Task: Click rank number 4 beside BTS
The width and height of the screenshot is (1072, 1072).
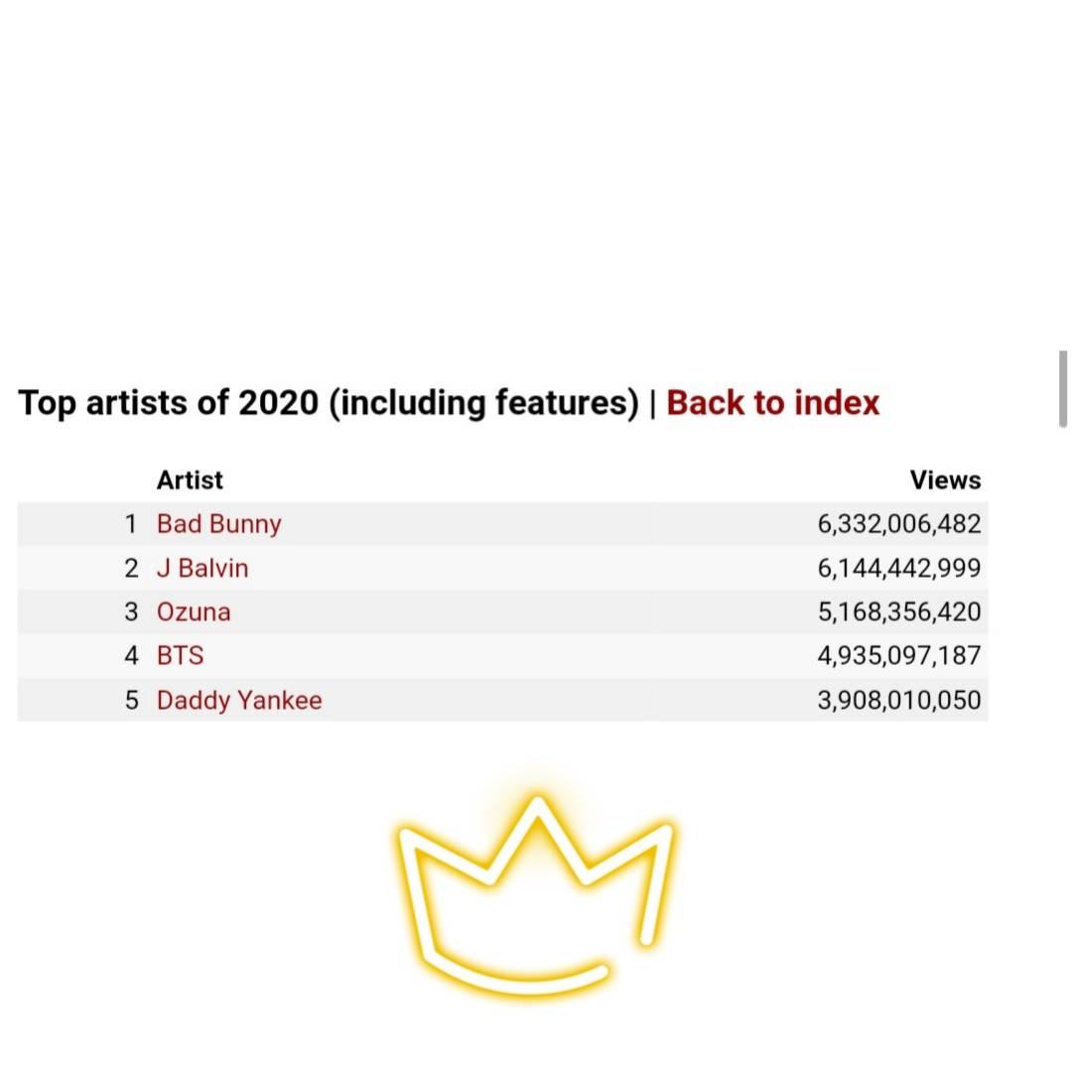Action: pos(131,656)
